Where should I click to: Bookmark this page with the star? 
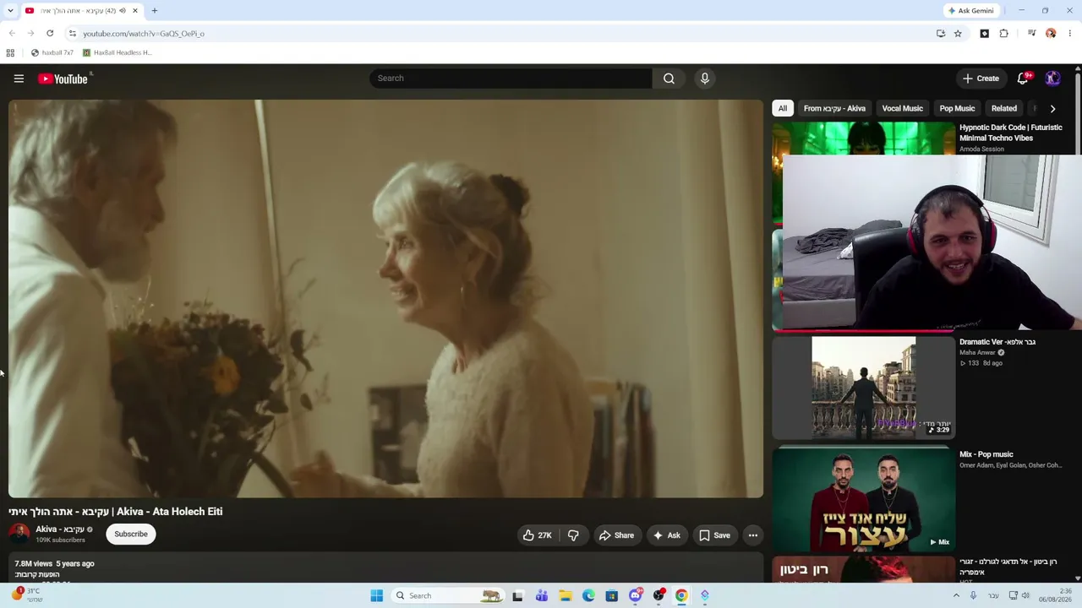[958, 34]
